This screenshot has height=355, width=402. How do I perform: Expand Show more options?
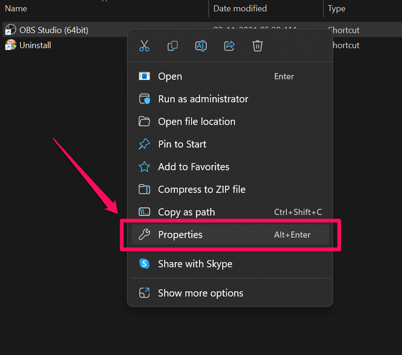tap(200, 293)
